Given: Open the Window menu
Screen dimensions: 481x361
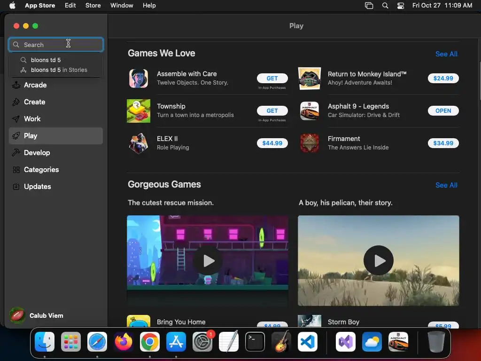Looking at the screenshot, I should [122, 6].
